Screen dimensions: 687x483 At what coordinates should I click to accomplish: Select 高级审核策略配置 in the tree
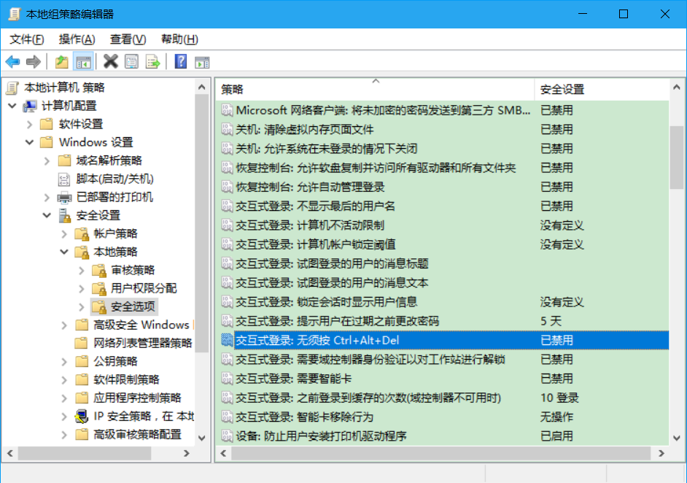tap(137, 434)
